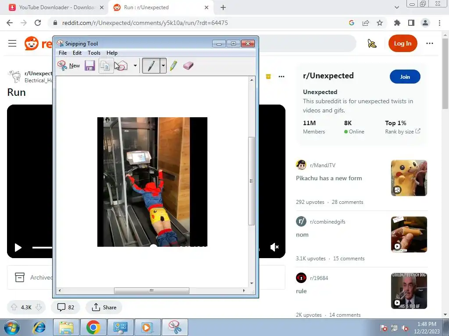Save the snip with floppy disk icon
This screenshot has height=336, width=449.
coord(89,66)
